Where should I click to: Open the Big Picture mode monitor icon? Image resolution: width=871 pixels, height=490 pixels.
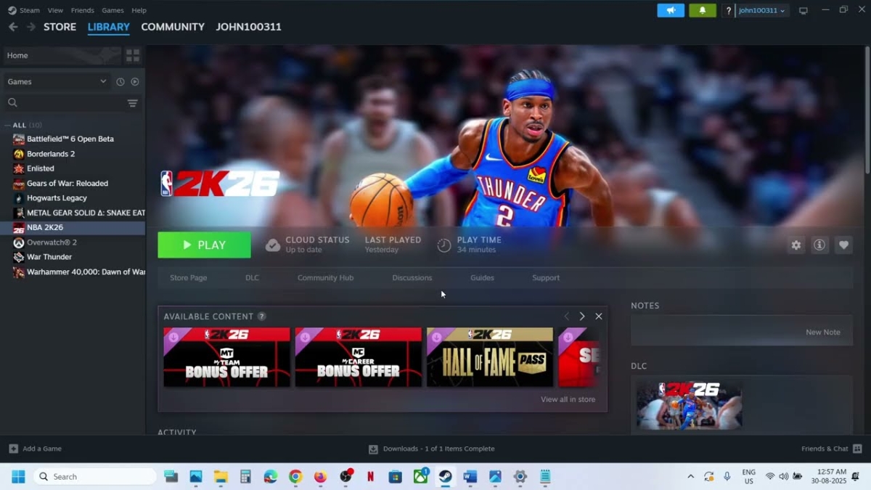(803, 10)
